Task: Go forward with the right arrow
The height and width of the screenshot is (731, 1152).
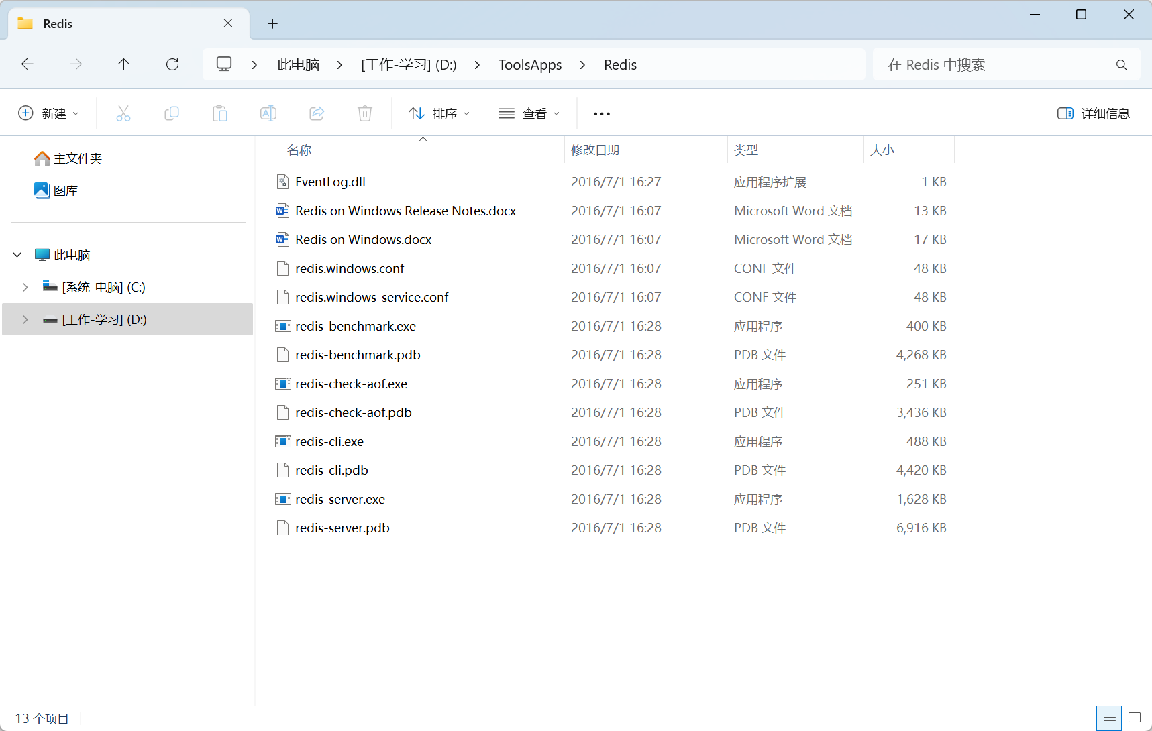Action: [76, 64]
